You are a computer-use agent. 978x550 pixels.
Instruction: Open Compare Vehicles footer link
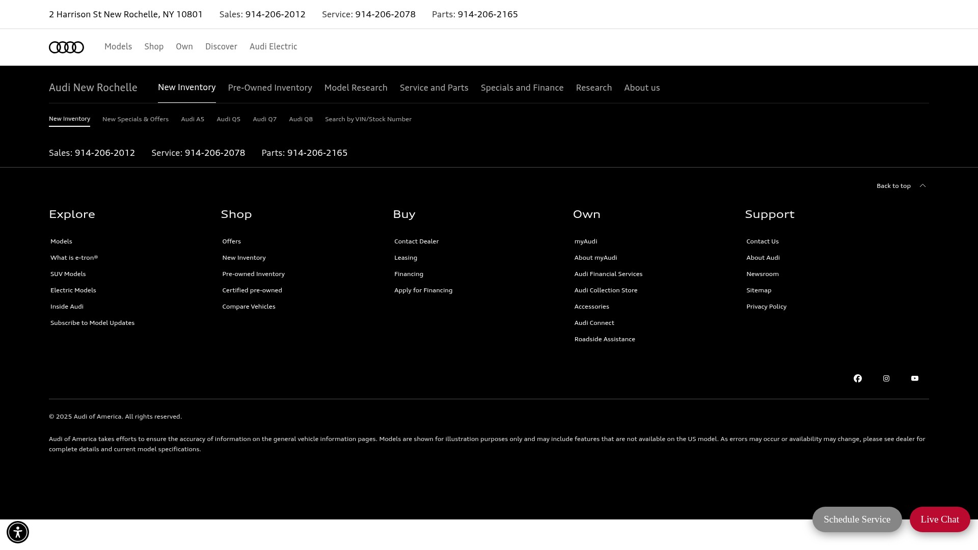coord(249,307)
